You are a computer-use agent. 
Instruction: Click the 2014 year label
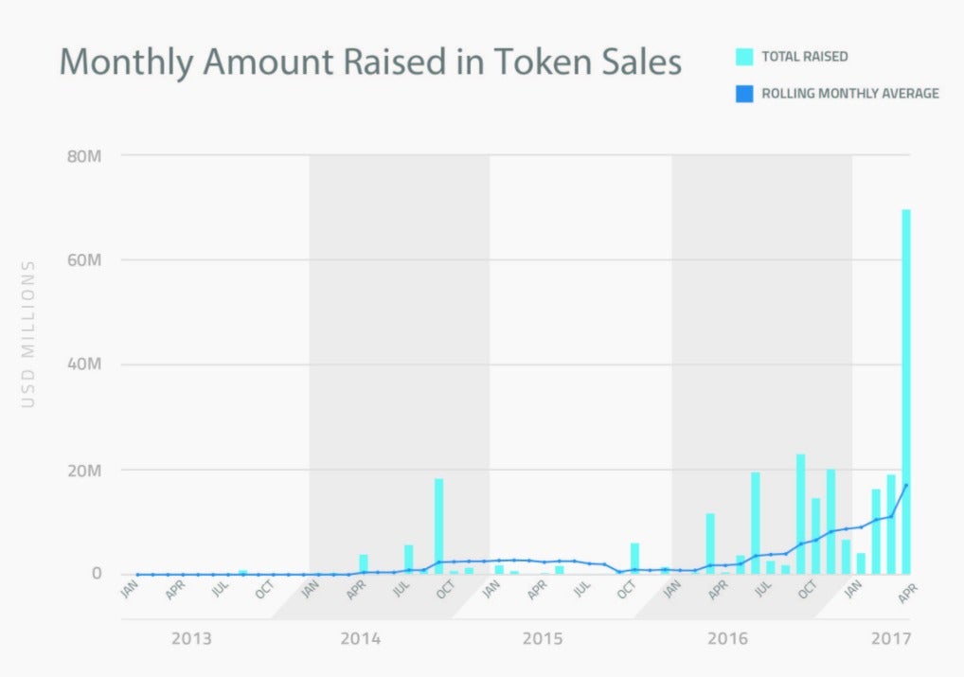point(360,638)
